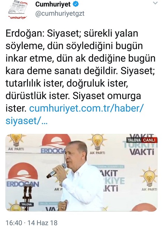This screenshot has width=163, height=230.
Task: Click the AK PARTİ lightbulb logo at right
Action: [149, 179]
